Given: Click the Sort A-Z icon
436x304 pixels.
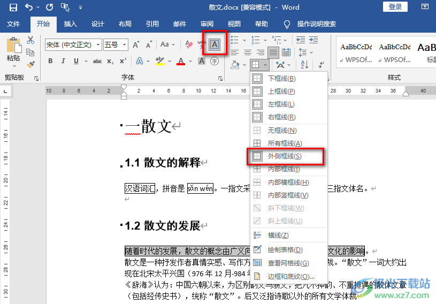Looking at the screenshot, I should [304, 65].
